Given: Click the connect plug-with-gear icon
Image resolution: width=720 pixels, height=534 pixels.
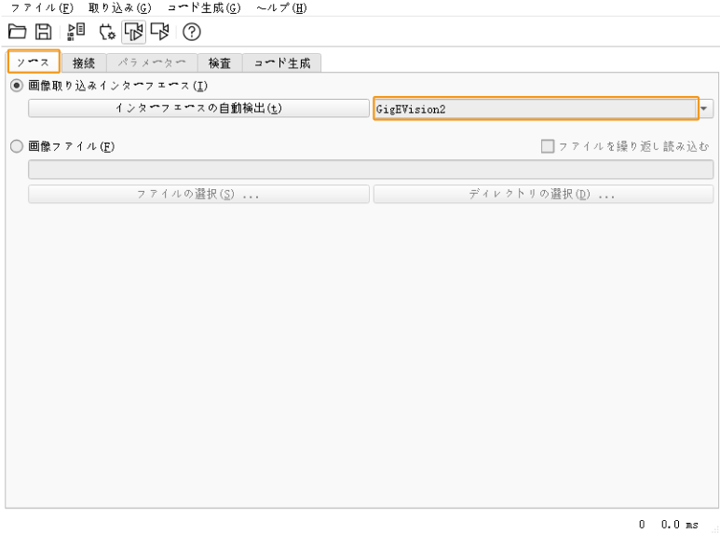Looking at the screenshot, I should coord(107,32).
